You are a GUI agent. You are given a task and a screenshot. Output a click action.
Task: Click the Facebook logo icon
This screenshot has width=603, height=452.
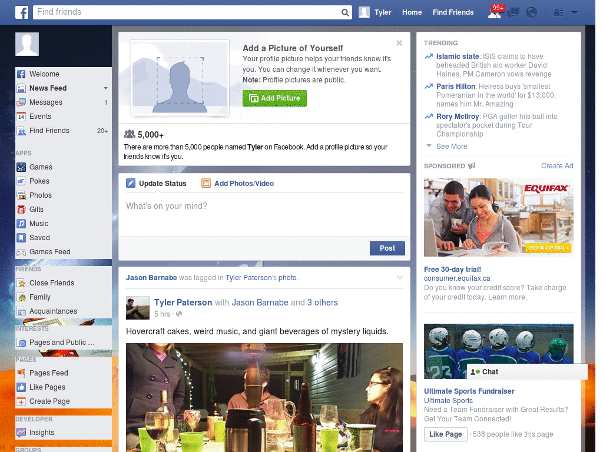(x=22, y=12)
